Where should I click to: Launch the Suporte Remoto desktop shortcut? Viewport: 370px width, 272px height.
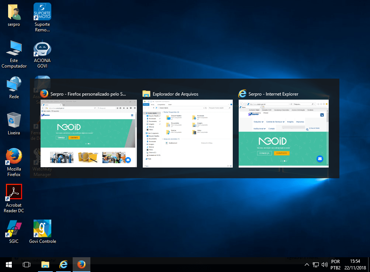tap(42, 12)
